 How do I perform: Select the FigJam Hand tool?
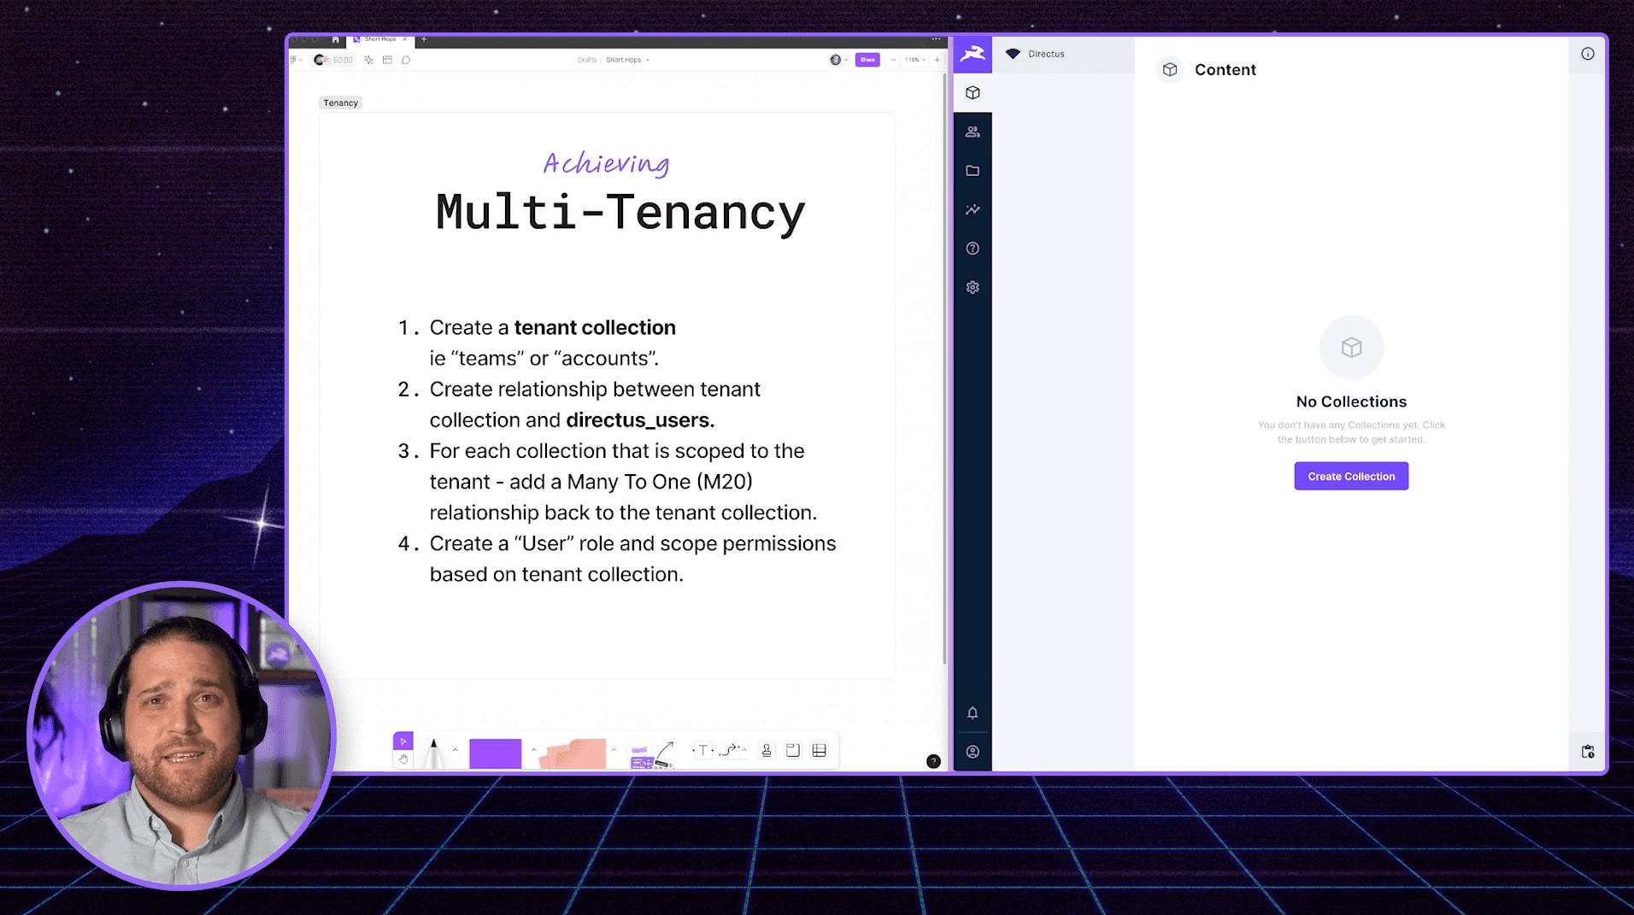coord(403,759)
